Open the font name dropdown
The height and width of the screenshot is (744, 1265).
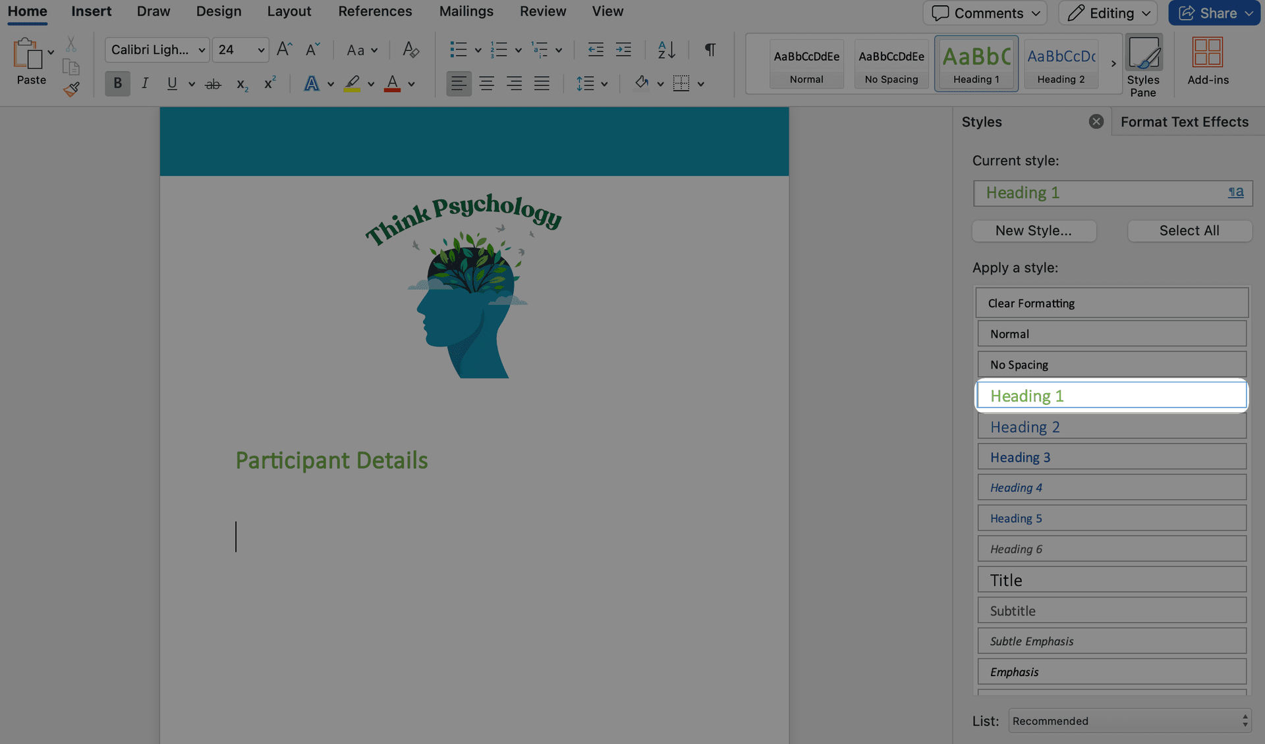click(x=202, y=50)
